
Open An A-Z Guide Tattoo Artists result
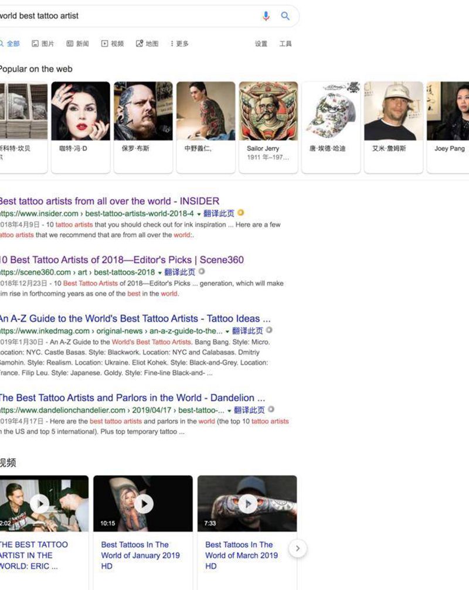[135, 318]
